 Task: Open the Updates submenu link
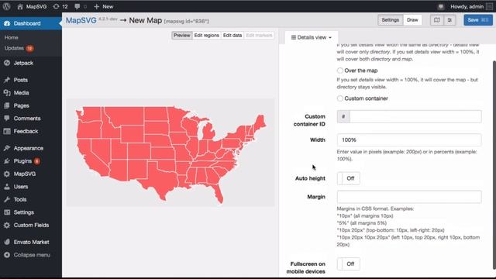tap(14, 48)
